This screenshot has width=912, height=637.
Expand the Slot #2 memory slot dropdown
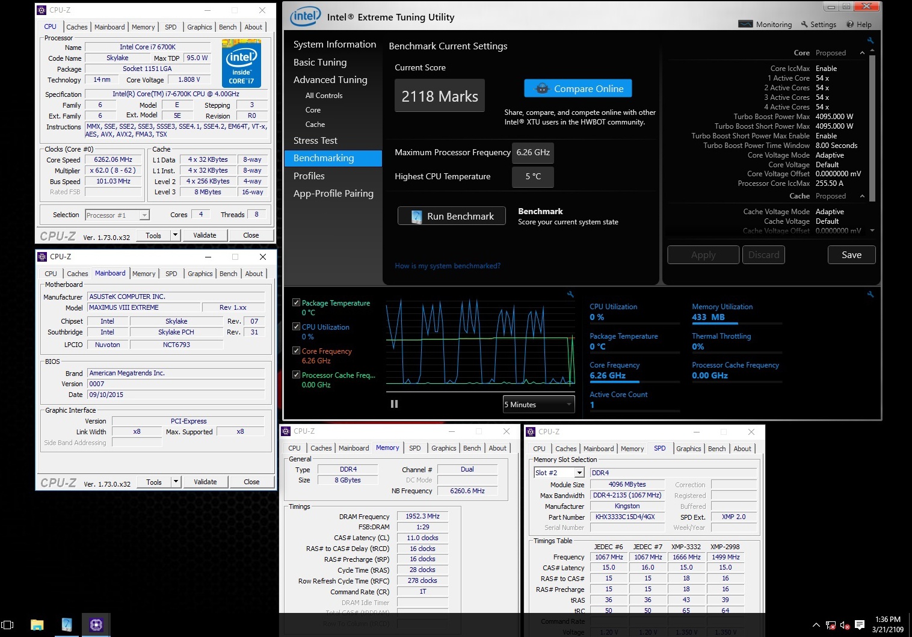pyautogui.click(x=559, y=473)
